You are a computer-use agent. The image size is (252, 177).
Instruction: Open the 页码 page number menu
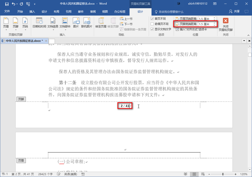coord(25,23)
